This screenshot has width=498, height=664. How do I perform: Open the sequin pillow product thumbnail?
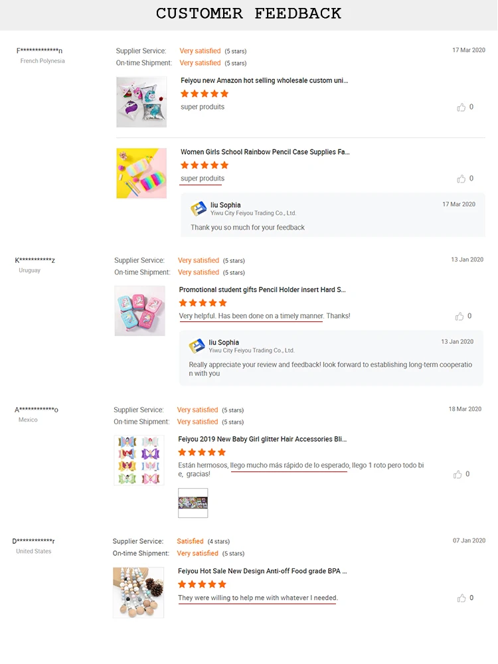pyautogui.click(x=141, y=102)
